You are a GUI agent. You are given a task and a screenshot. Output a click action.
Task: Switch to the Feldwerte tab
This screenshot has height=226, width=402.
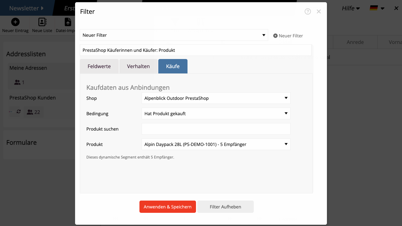pos(99,66)
